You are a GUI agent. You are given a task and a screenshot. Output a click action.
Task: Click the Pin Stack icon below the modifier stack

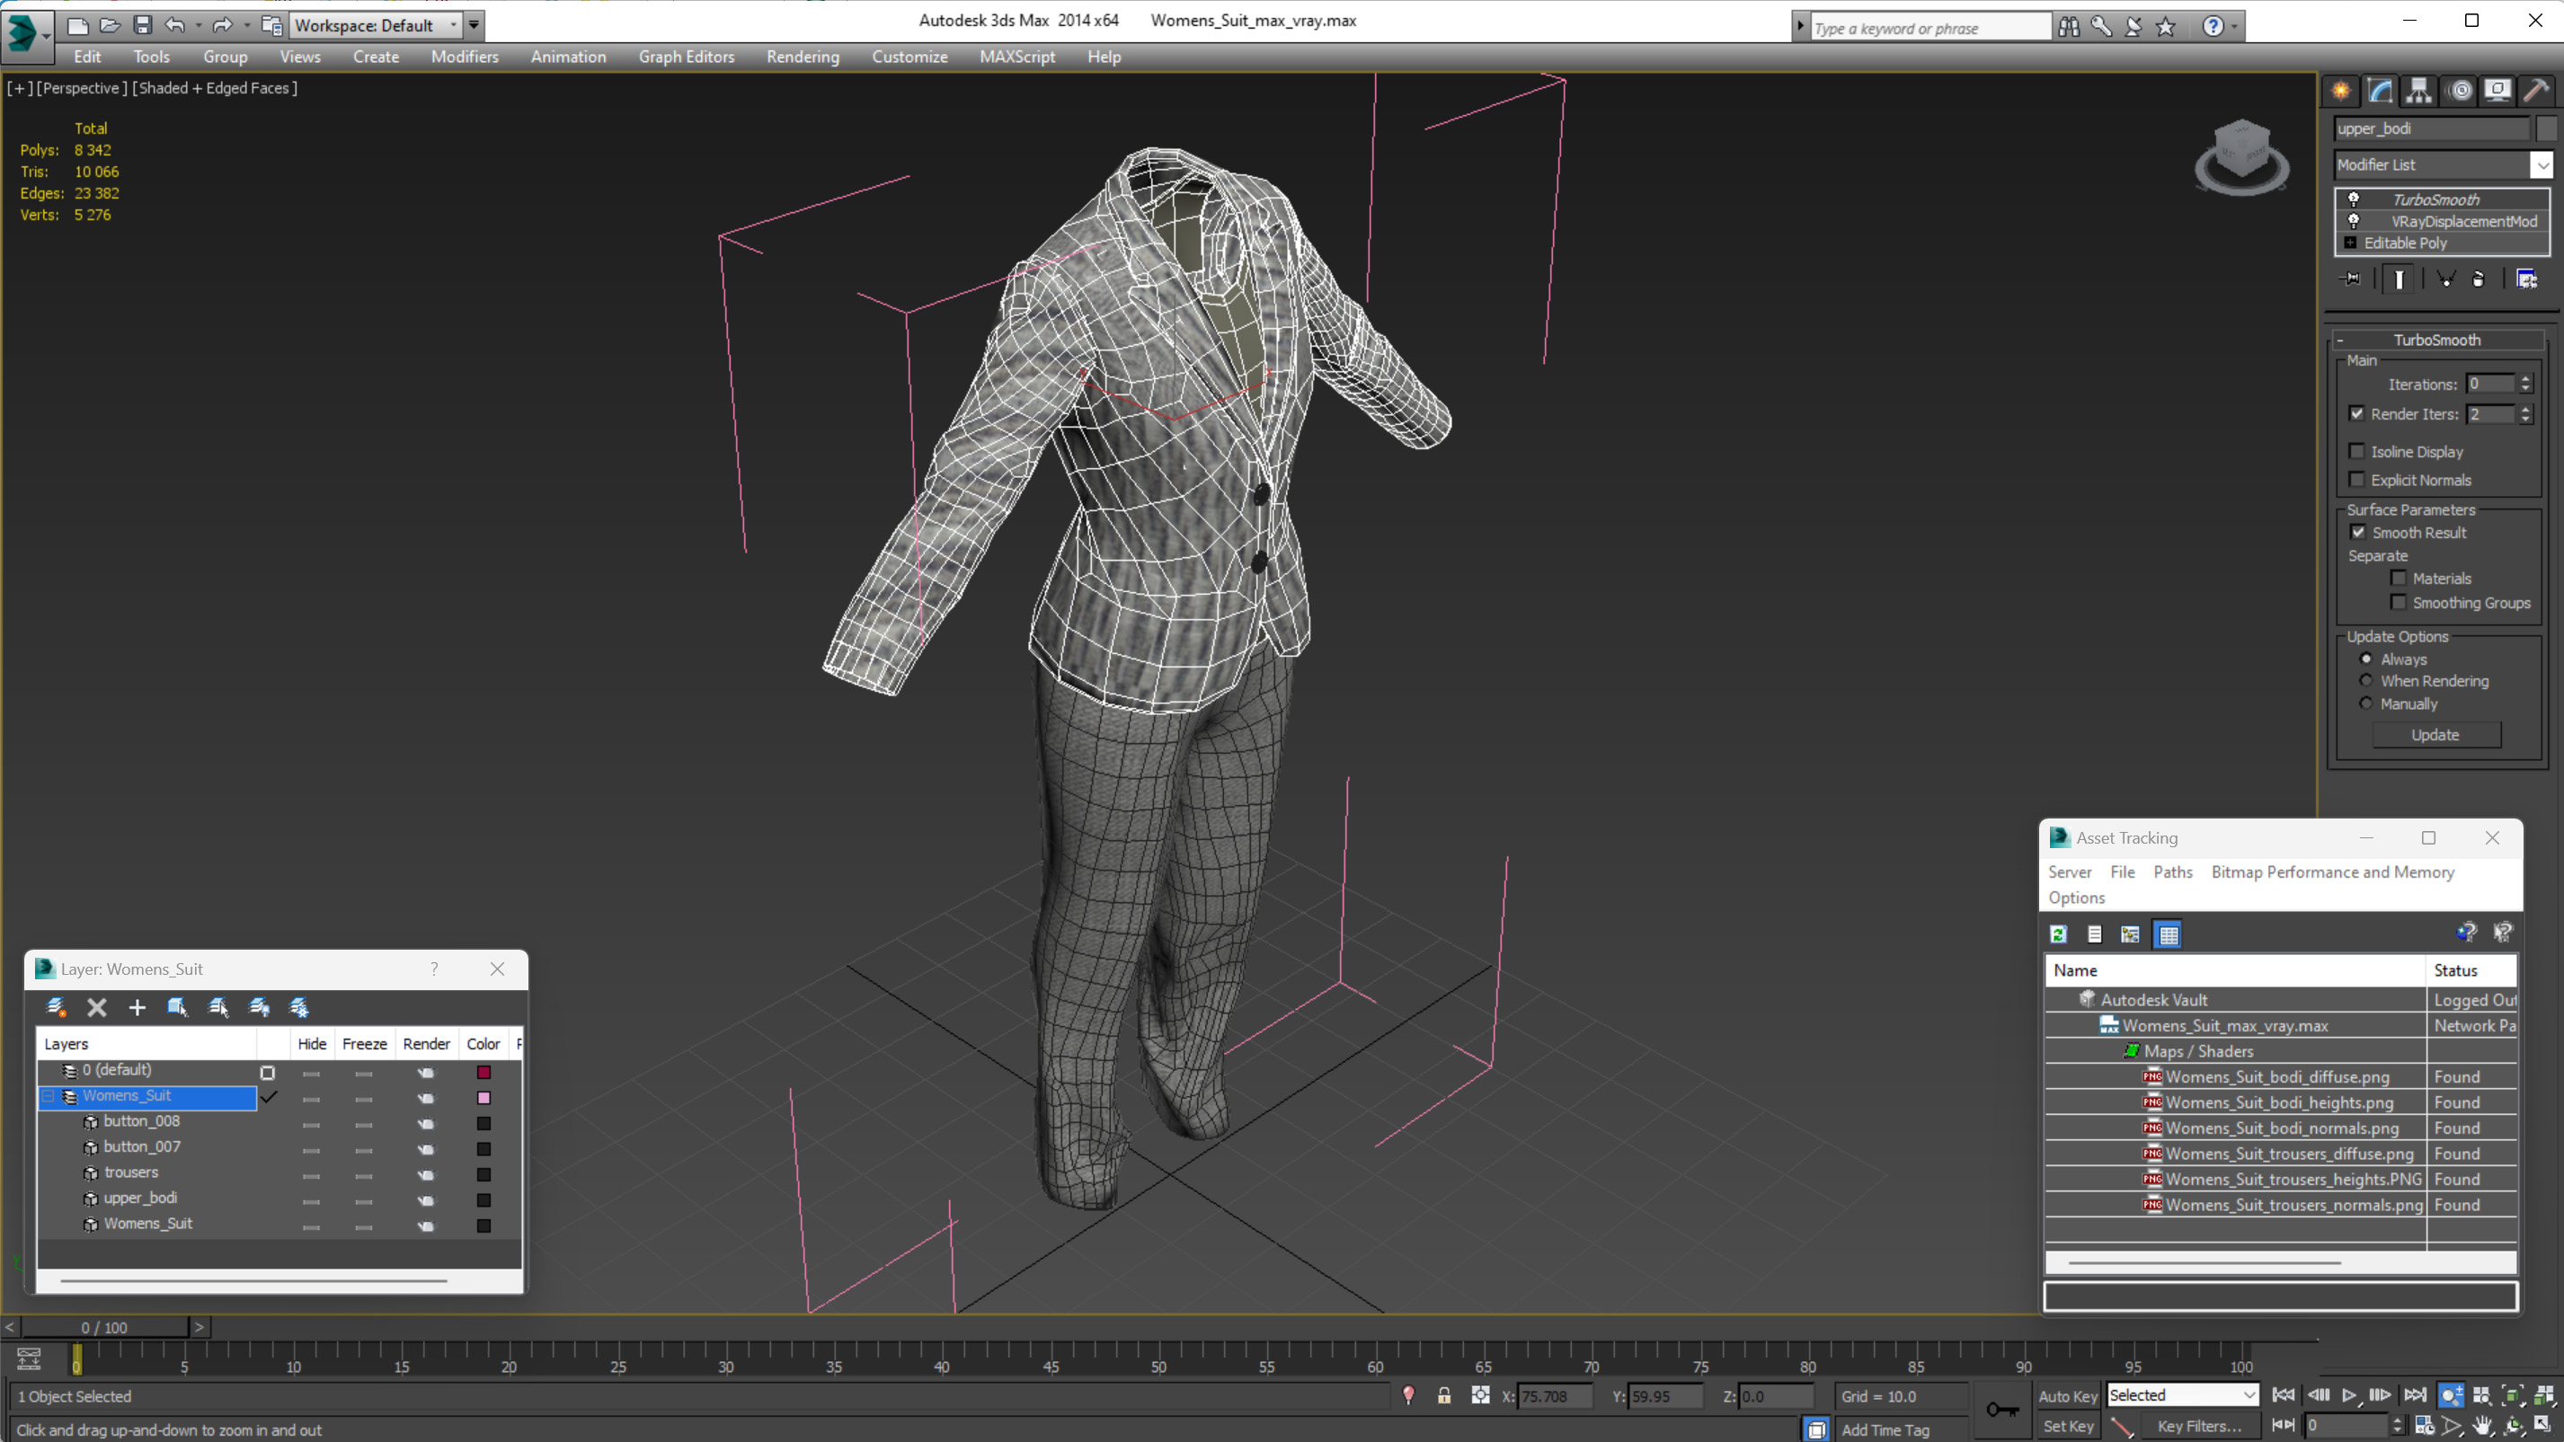click(2350, 279)
